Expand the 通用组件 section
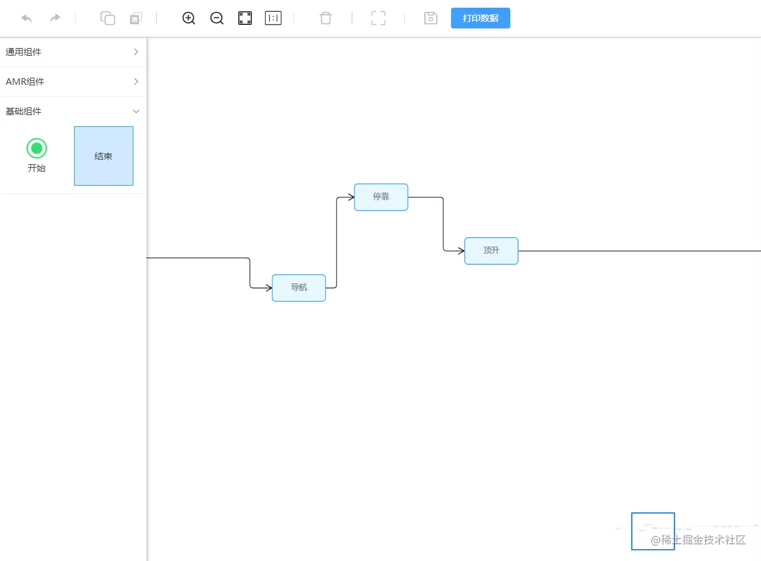761x561 pixels. click(x=73, y=52)
